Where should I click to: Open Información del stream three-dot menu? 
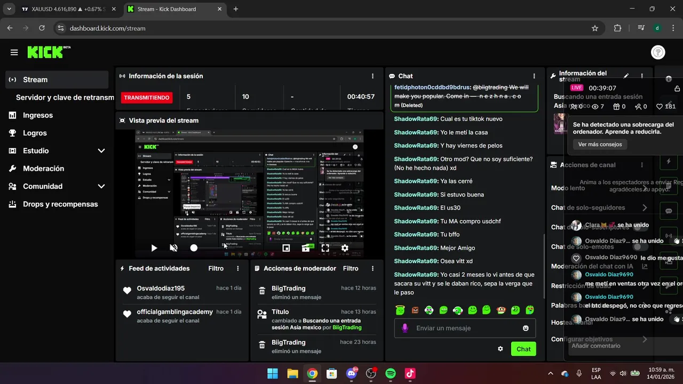[642, 76]
